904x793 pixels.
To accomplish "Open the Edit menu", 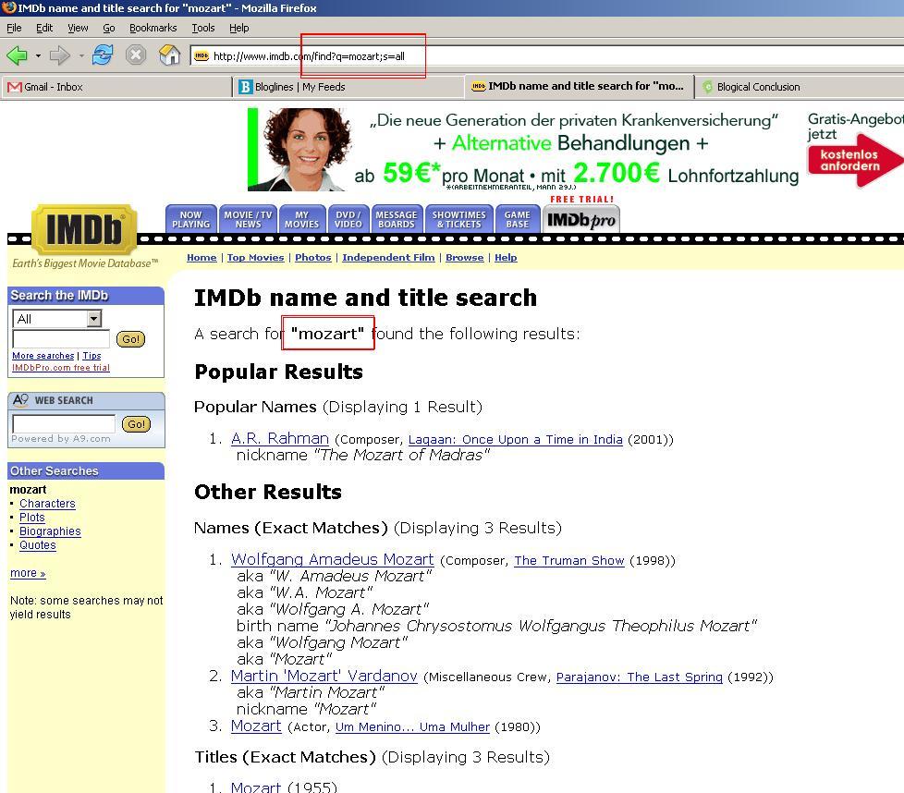I will (43, 28).
